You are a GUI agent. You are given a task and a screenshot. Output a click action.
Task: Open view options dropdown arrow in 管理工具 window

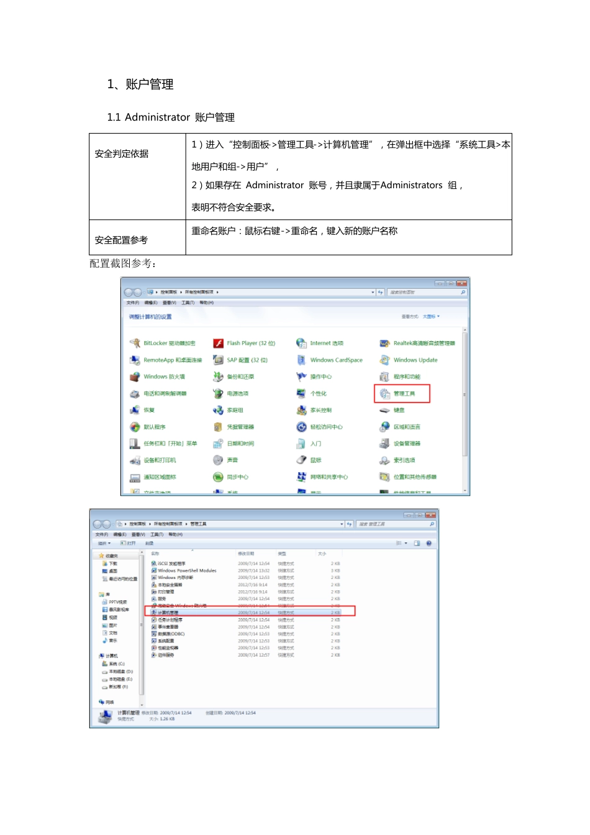click(x=406, y=543)
